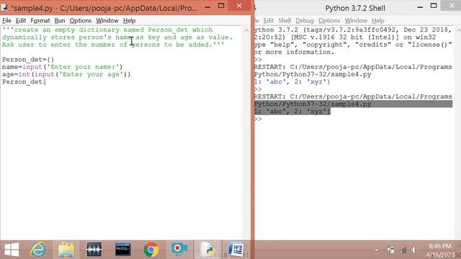The height and width of the screenshot is (259, 461).
Task: Open Shell menu in Python Shell window
Action: pyautogui.click(x=285, y=21)
